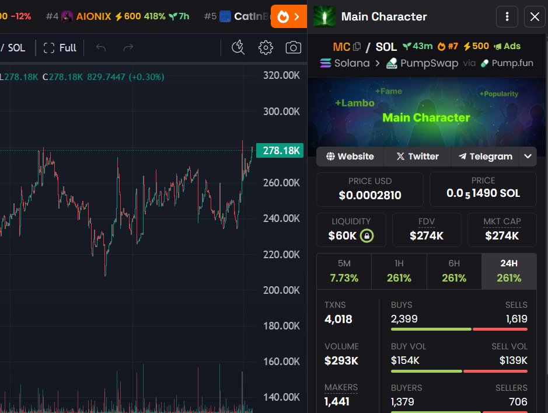Open chart settings gear

266,47
